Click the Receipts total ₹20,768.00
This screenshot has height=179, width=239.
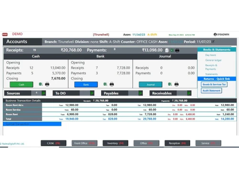71,50
